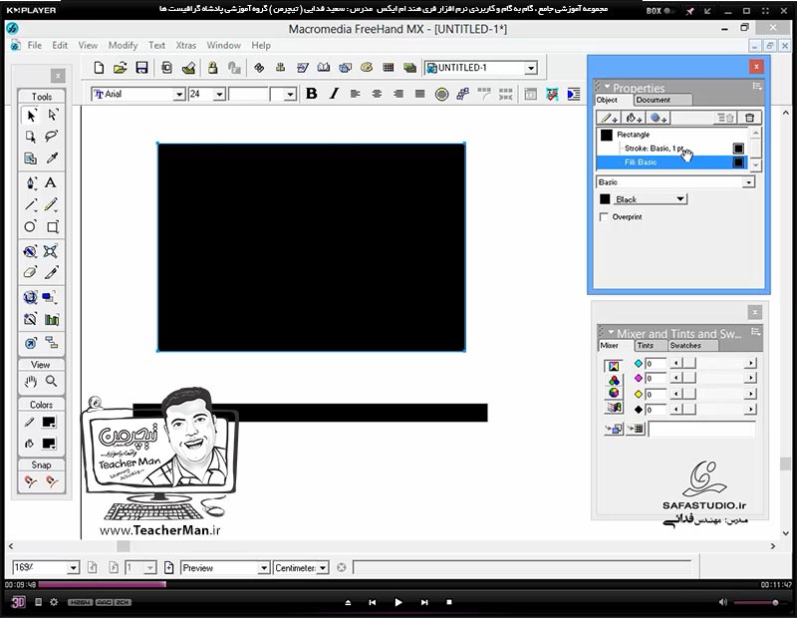Choose the Eraser tool

point(31,273)
